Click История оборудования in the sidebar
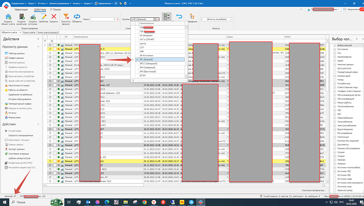 pyautogui.click(x=20, y=99)
